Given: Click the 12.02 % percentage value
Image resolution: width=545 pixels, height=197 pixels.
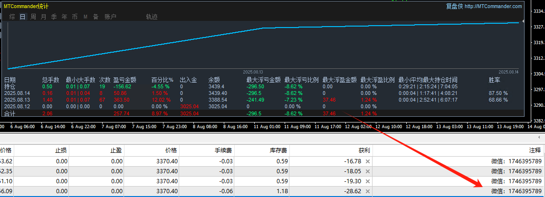Looking at the screenshot, I should pyautogui.click(x=161, y=100).
